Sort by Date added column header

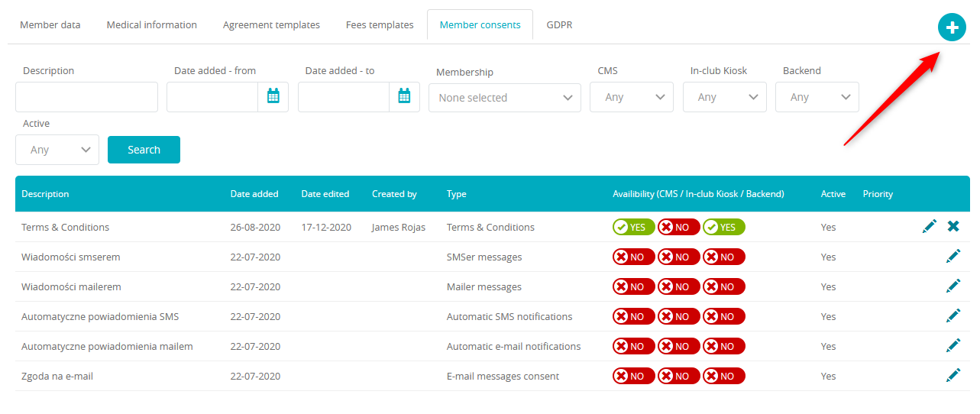click(254, 194)
